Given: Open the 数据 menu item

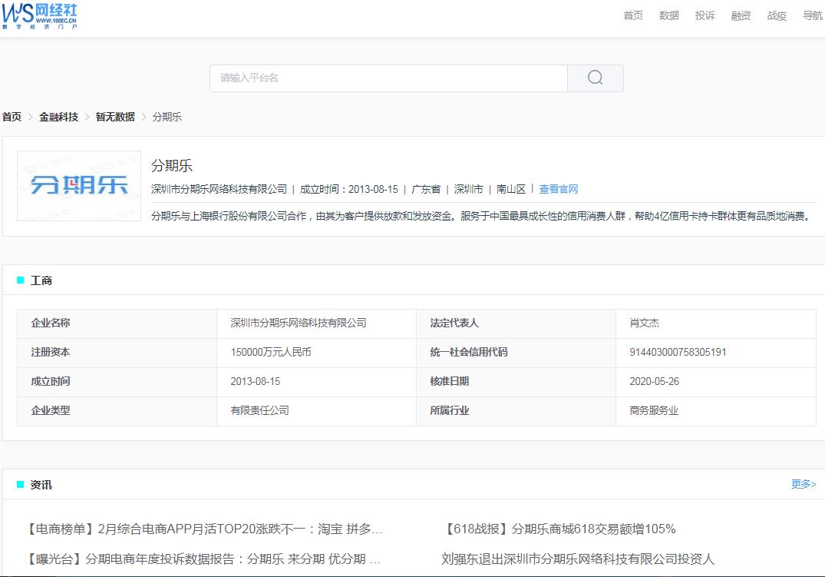Looking at the screenshot, I should pyautogui.click(x=668, y=15).
